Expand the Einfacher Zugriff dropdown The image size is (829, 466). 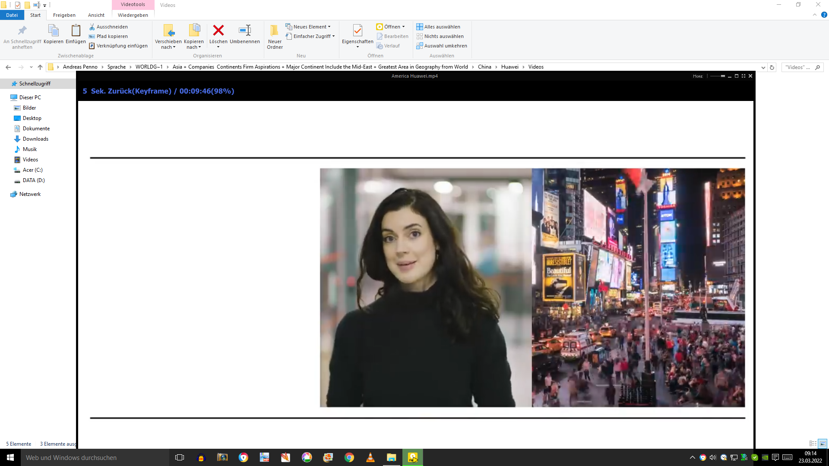pos(310,36)
